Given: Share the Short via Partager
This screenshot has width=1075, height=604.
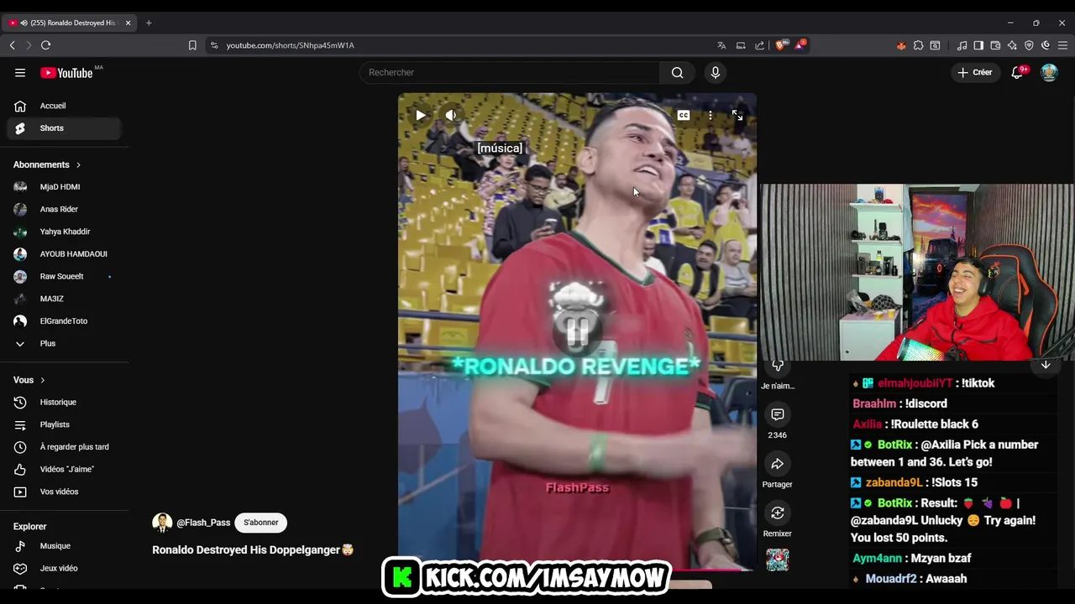Looking at the screenshot, I should (x=778, y=464).
